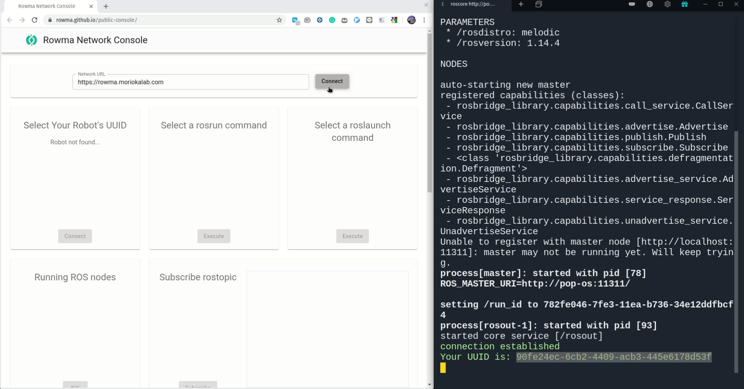The width and height of the screenshot is (744, 389).
Task: Click the Connect button beside Network URL
Action: (x=332, y=81)
